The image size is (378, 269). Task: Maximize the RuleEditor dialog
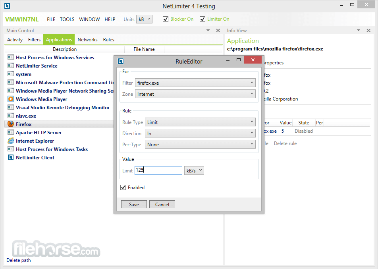[x=239, y=60]
